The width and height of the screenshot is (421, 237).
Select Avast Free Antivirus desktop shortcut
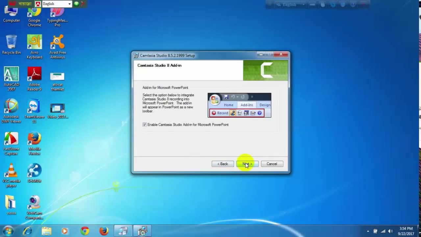tap(57, 47)
